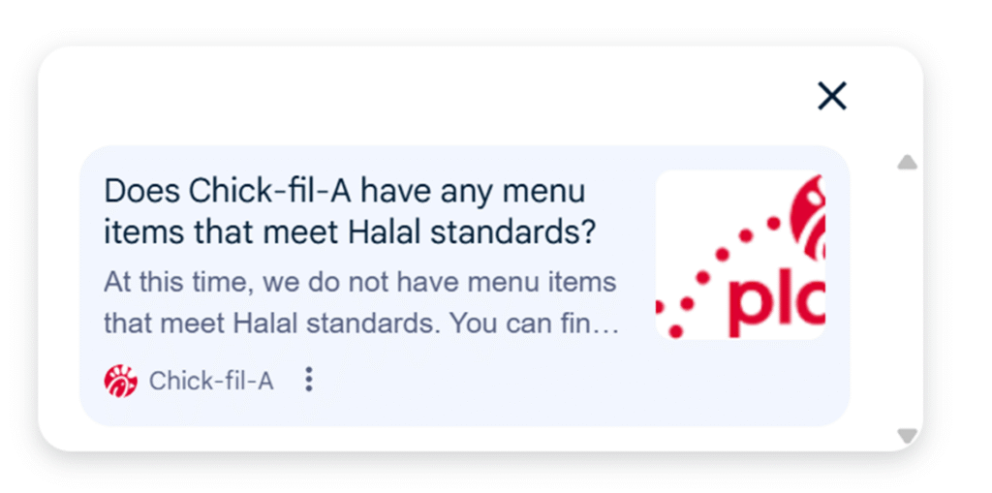Image resolution: width=992 pixels, height=493 pixels.
Task: Open the three-dot more options menu
Action: click(x=309, y=380)
